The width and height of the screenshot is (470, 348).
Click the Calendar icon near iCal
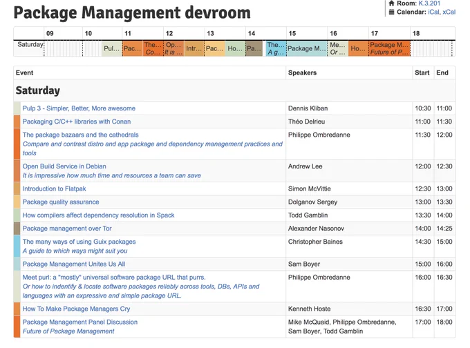[x=391, y=12]
